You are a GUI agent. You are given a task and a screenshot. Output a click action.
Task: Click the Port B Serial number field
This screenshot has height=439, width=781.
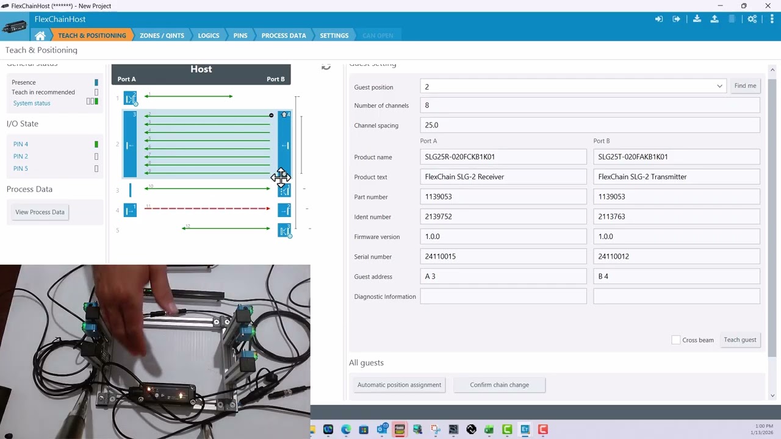tap(677, 257)
